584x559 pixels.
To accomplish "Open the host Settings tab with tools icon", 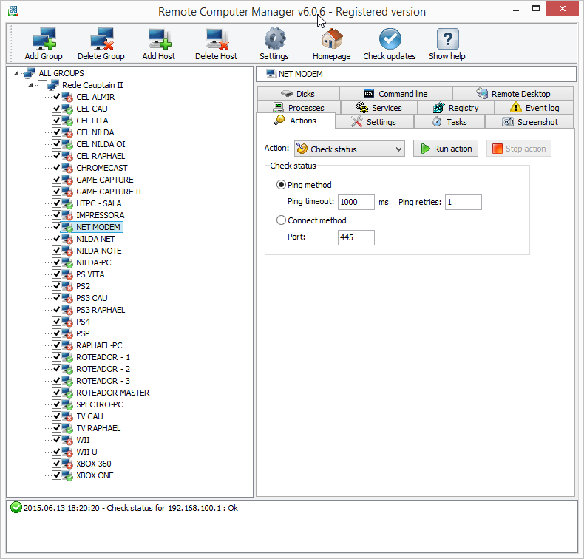I will [x=374, y=122].
